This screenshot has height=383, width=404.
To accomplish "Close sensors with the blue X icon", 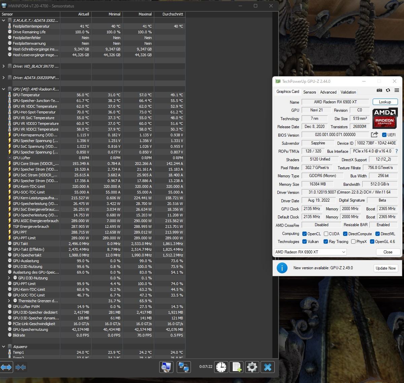I will (x=268, y=367).
